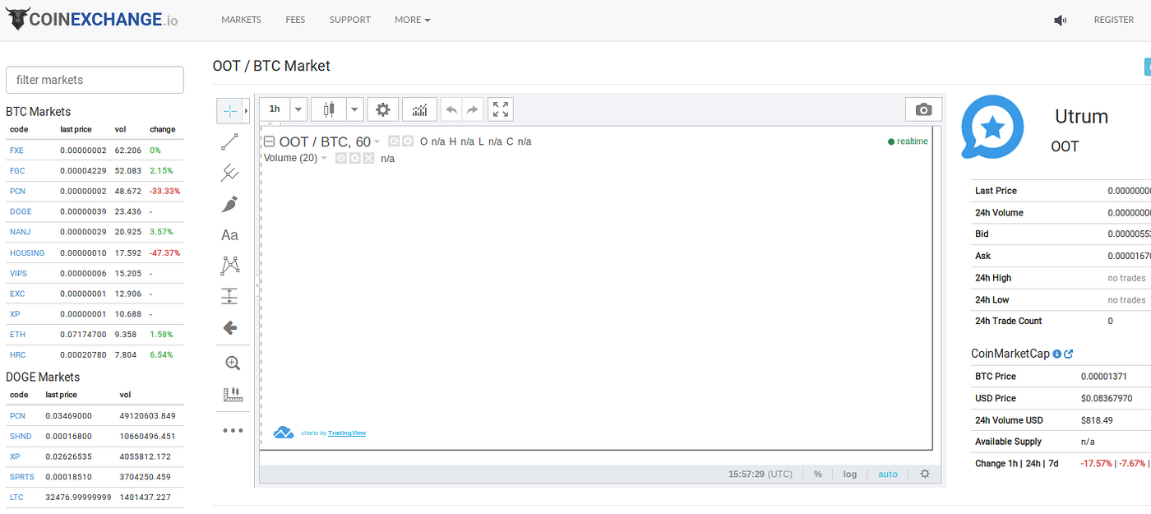
Task: Select the crosshair cursor tool
Action: pos(230,109)
